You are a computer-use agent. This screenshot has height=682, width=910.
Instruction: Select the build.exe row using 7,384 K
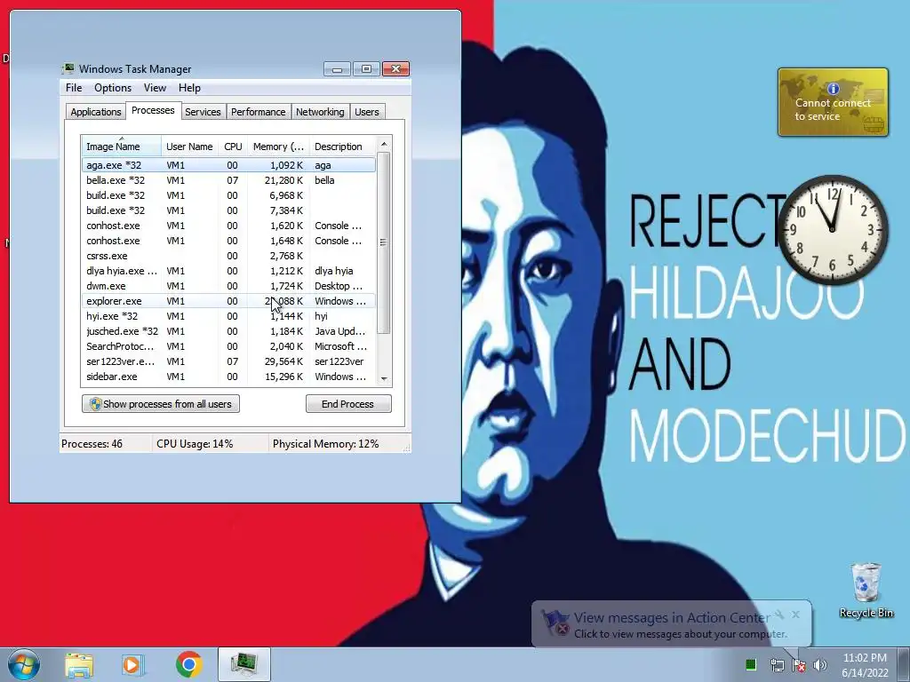(228, 210)
